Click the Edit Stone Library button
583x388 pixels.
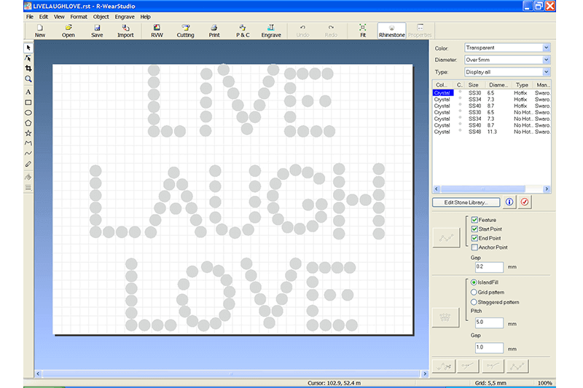466,202
